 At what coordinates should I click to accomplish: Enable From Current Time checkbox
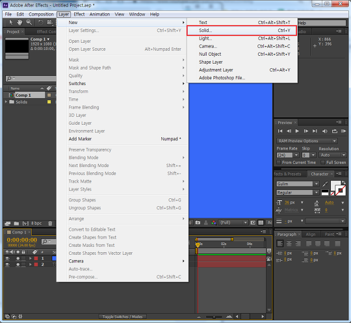[278, 162]
